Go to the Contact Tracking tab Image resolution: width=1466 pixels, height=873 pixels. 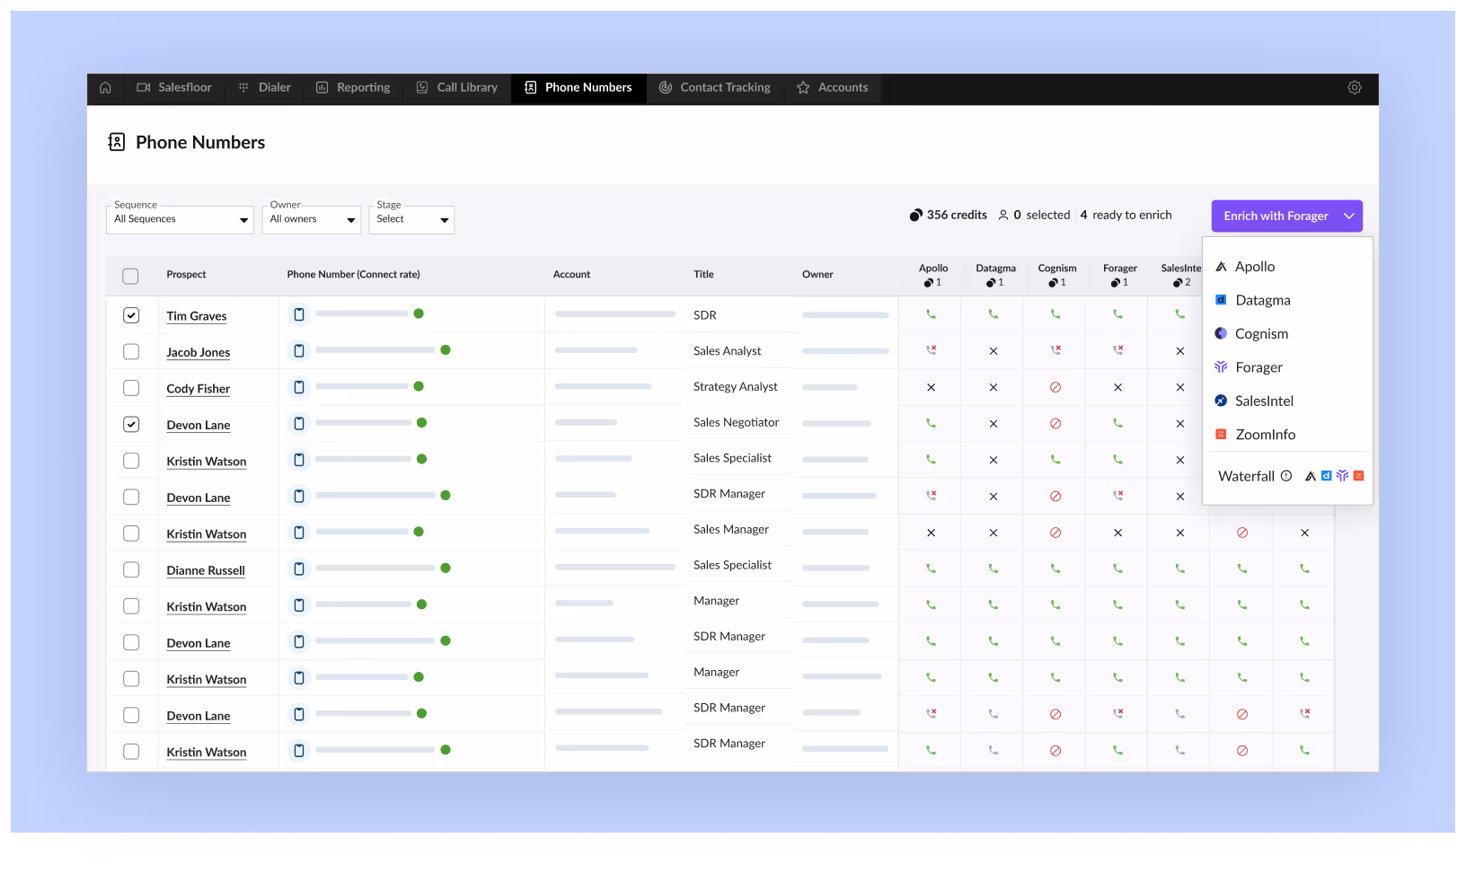[715, 88]
